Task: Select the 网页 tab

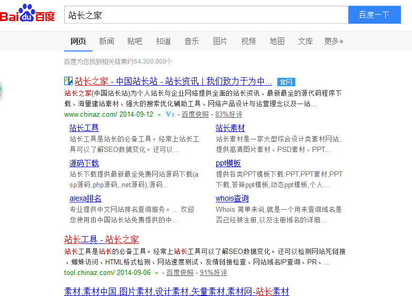Action: pyautogui.click(x=78, y=41)
